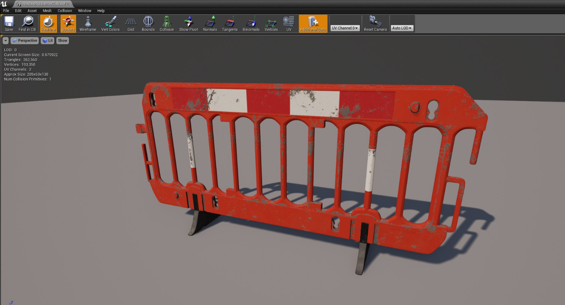Click Find in CB toolbar icon
This screenshot has height=305, width=565.
(x=27, y=24)
